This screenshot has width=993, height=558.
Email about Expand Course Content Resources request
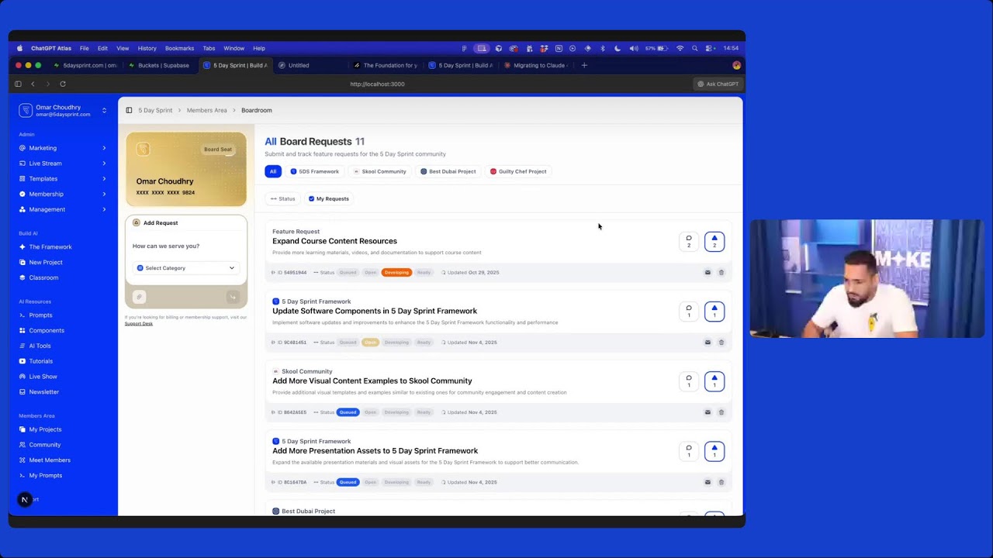click(708, 273)
